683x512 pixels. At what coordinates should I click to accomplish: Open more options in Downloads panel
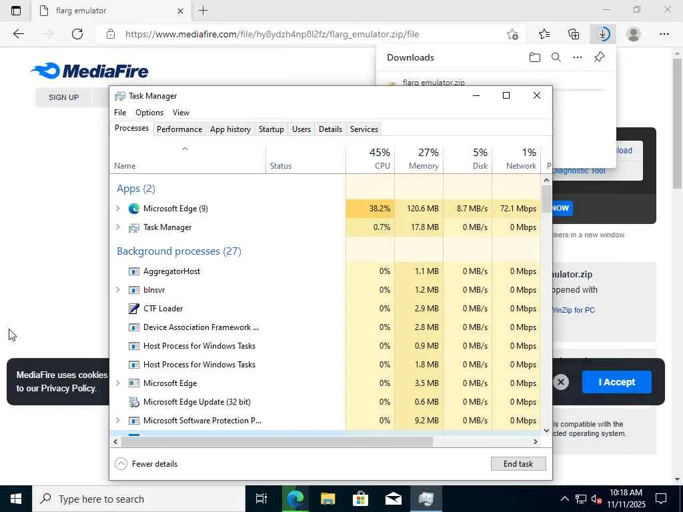(578, 57)
